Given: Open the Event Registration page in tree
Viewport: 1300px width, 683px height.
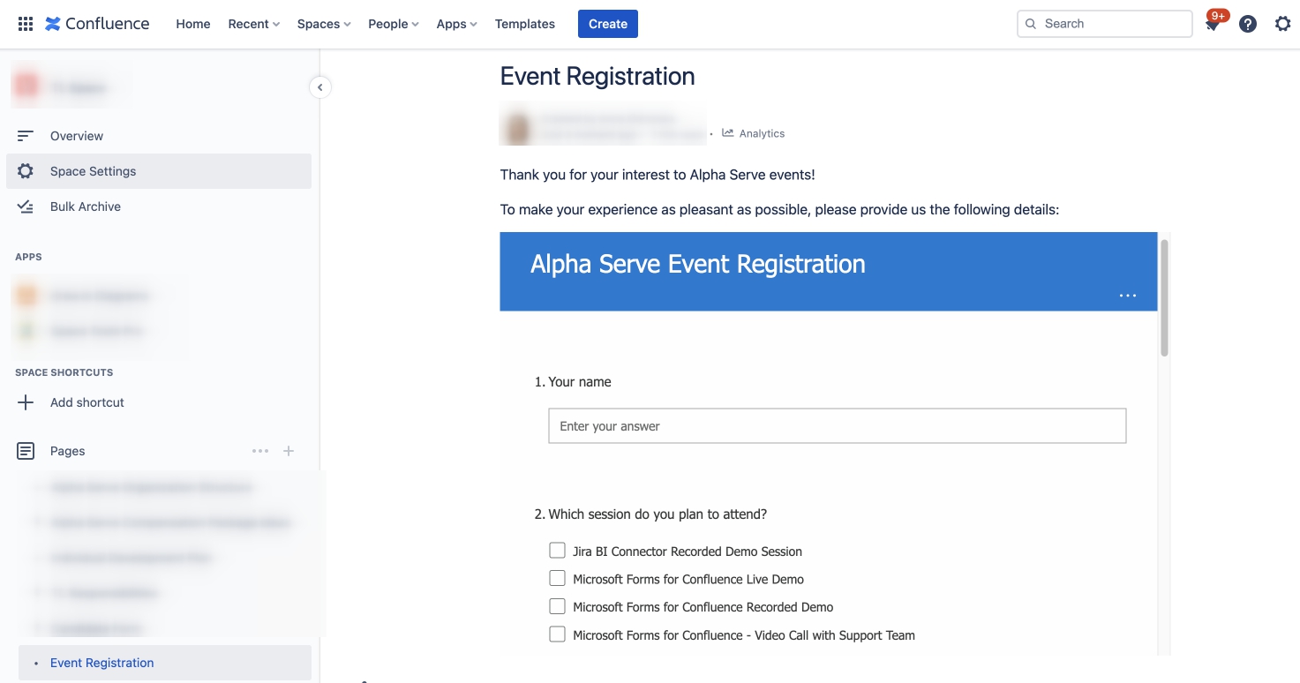Looking at the screenshot, I should (165, 663).
